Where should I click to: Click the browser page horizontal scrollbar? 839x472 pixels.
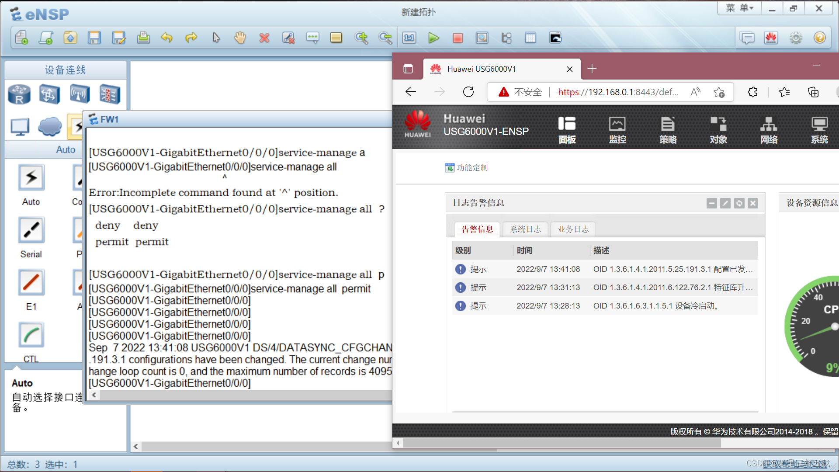pos(562,443)
